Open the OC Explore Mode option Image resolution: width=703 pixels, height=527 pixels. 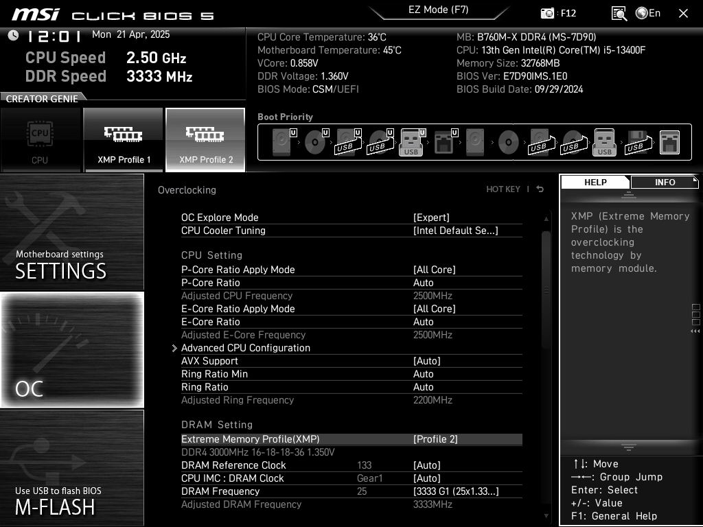point(351,218)
